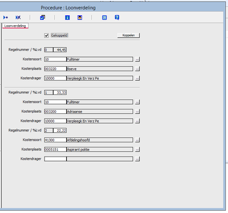Click the percentage field showing 33,33
This screenshot has width=228, height=213.
[x=60, y=93]
